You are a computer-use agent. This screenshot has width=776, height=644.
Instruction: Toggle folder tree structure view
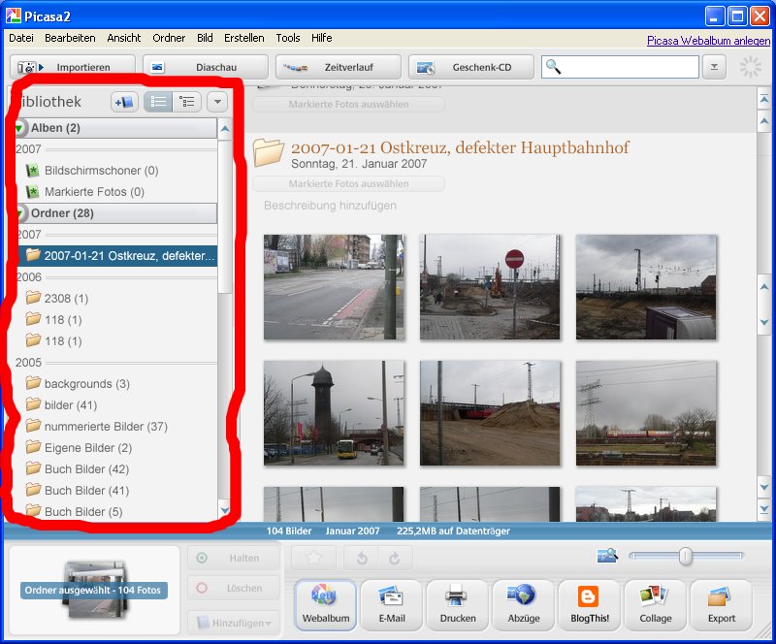(x=185, y=101)
